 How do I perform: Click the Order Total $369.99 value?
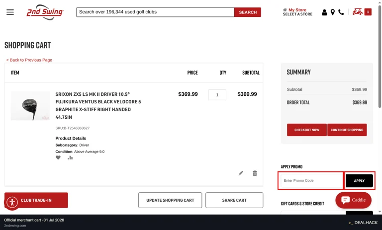(x=360, y=102)
